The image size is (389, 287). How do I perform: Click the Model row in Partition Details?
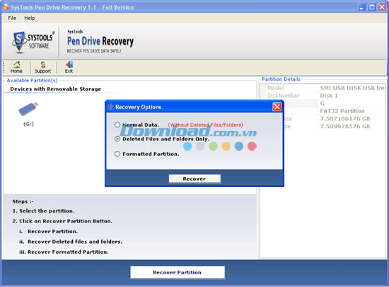[x=323, y=88]
